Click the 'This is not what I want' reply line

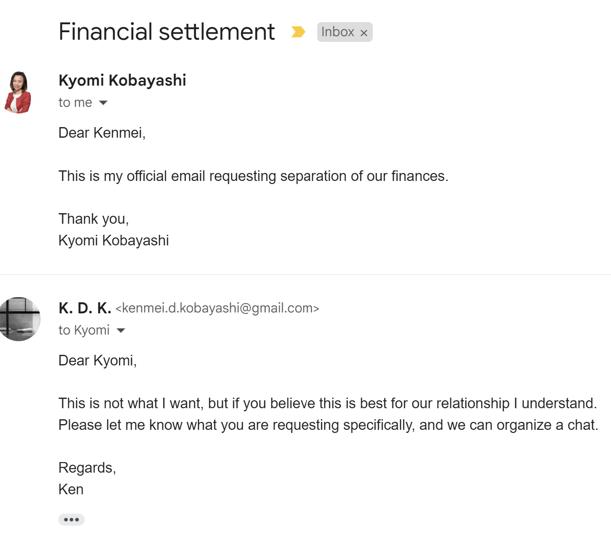[x=327, y=403]
